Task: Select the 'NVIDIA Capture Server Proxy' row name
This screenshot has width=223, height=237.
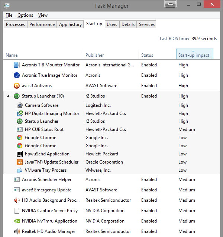Action: coord(50,211)
